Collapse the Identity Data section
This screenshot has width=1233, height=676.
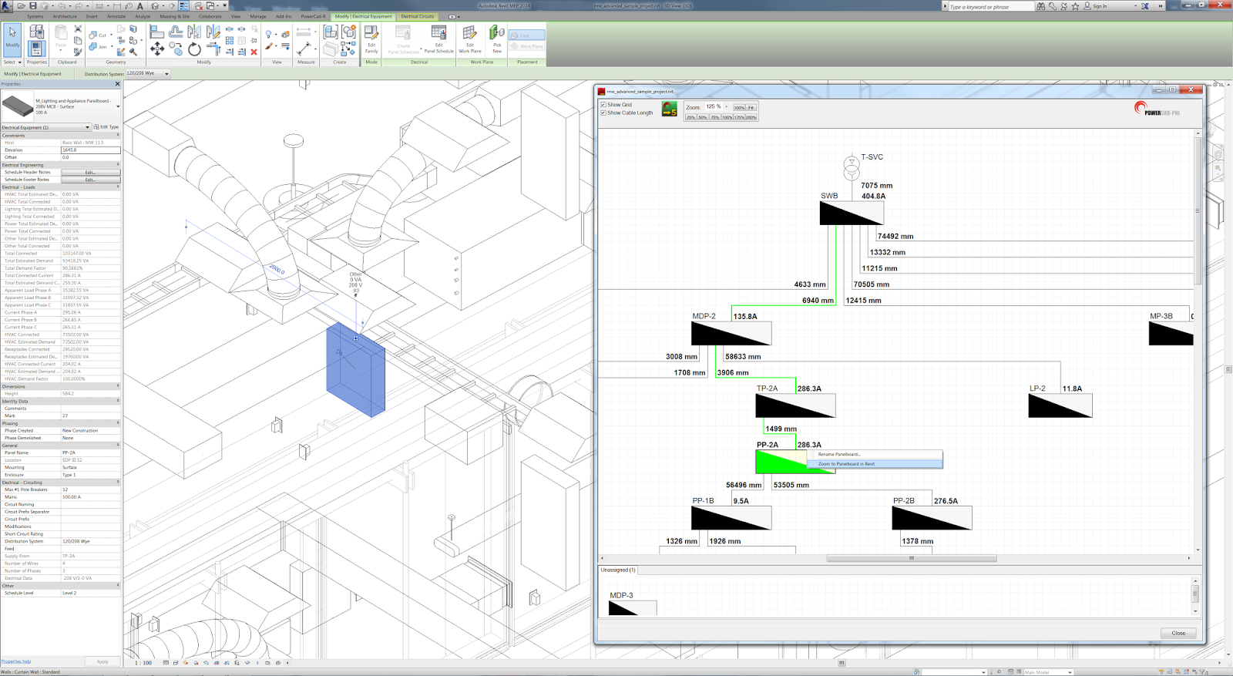click(x=118, y=401)
